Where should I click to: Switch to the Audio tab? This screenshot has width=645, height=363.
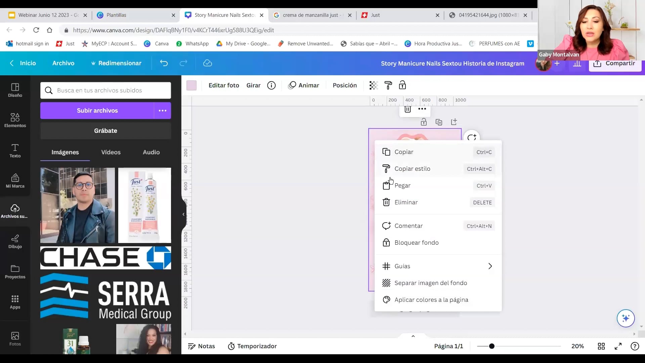click(151, 152)
